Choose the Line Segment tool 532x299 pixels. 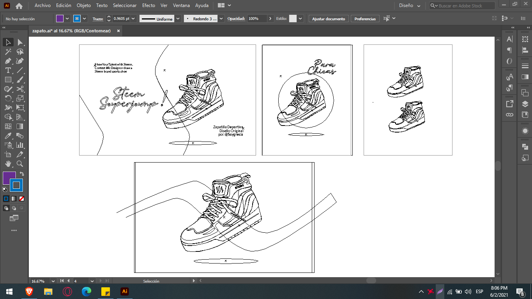pos(20,70)
